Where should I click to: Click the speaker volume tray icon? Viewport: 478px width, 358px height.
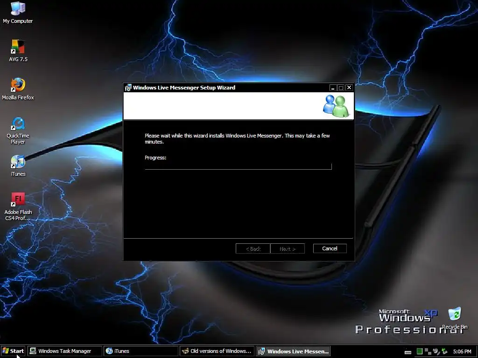click(x=436, y=351)
